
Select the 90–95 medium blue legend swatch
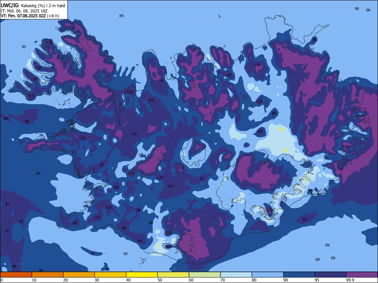point(299,275)
